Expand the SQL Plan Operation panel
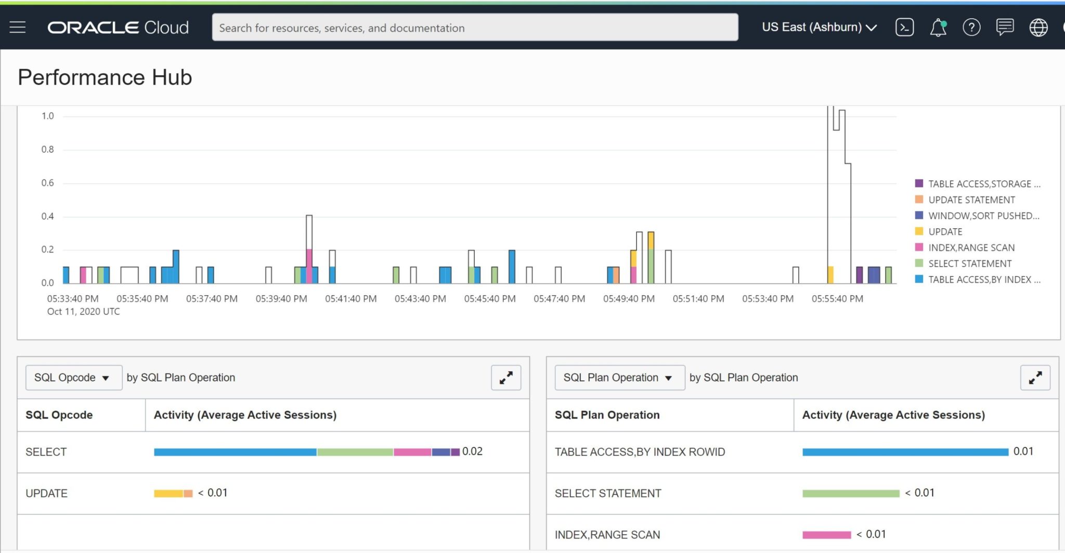 click(1035, 378)
